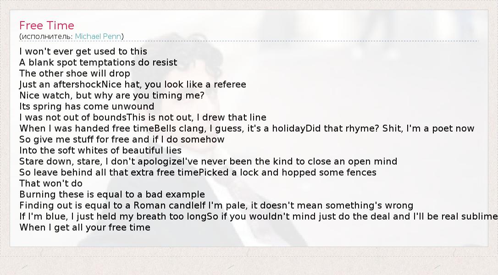Click the lyric line "I won't ever get used to this"
498x275 pixels.
[83, 51]
